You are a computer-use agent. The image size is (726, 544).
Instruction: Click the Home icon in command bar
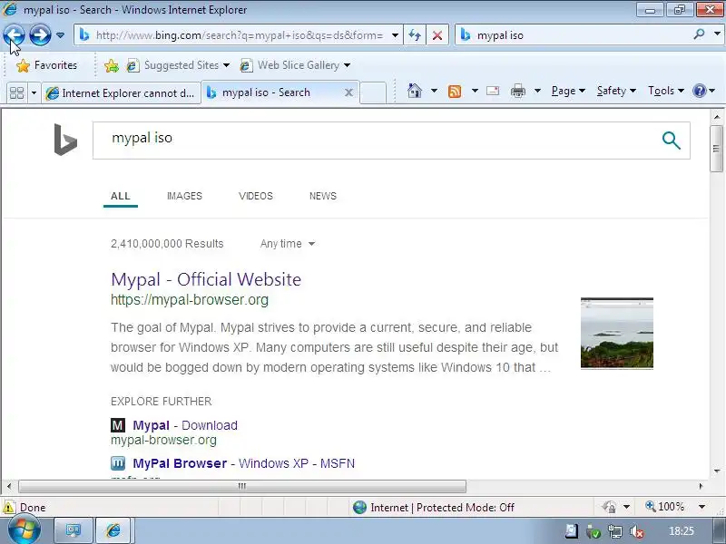click(x=415, y=91)
